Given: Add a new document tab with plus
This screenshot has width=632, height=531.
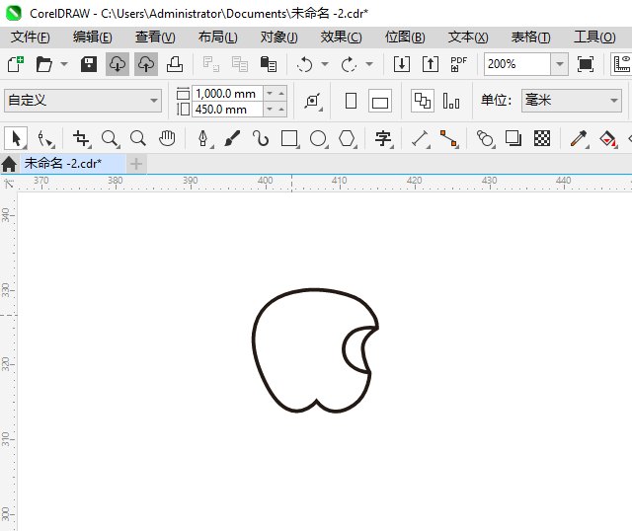Looking at the screenshot, I should 136,164.
